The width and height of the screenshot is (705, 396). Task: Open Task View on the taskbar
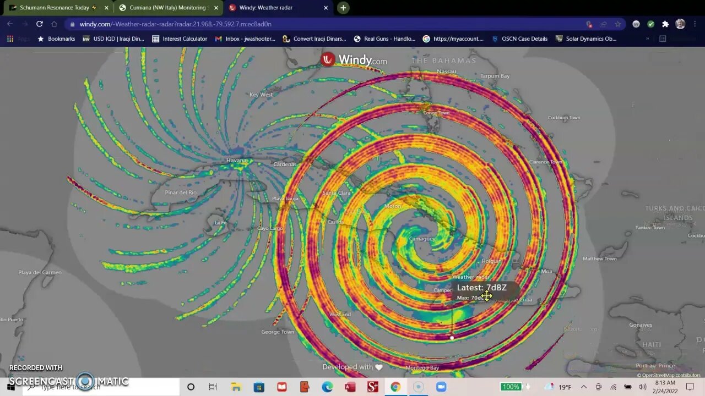[x=213, y=387]
